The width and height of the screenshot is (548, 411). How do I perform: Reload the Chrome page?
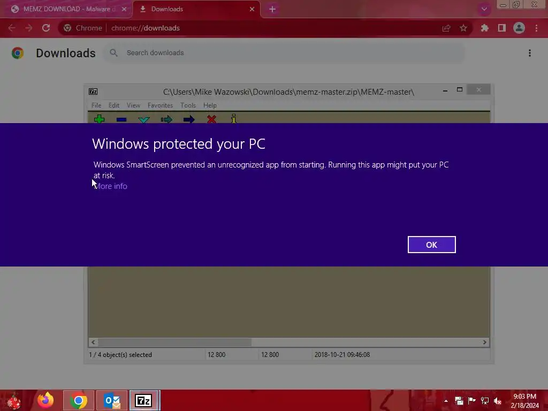click(46, 28)
